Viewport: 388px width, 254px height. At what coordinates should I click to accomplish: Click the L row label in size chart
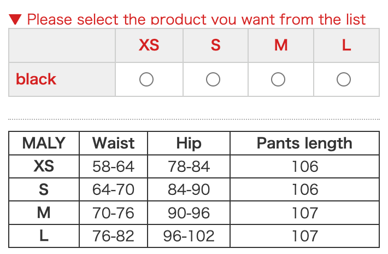(x=44, y=236)
